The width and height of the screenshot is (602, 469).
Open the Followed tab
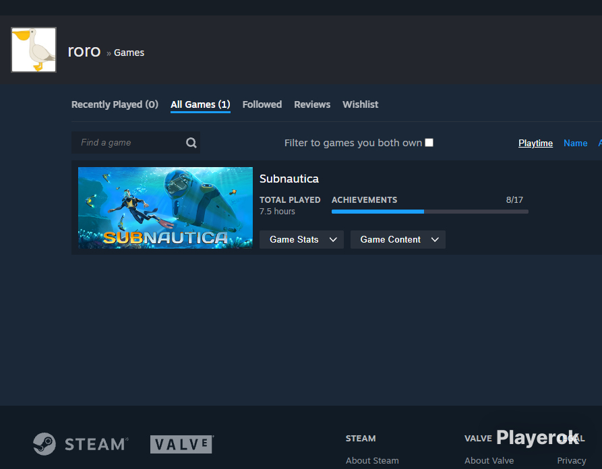[262, 104]
